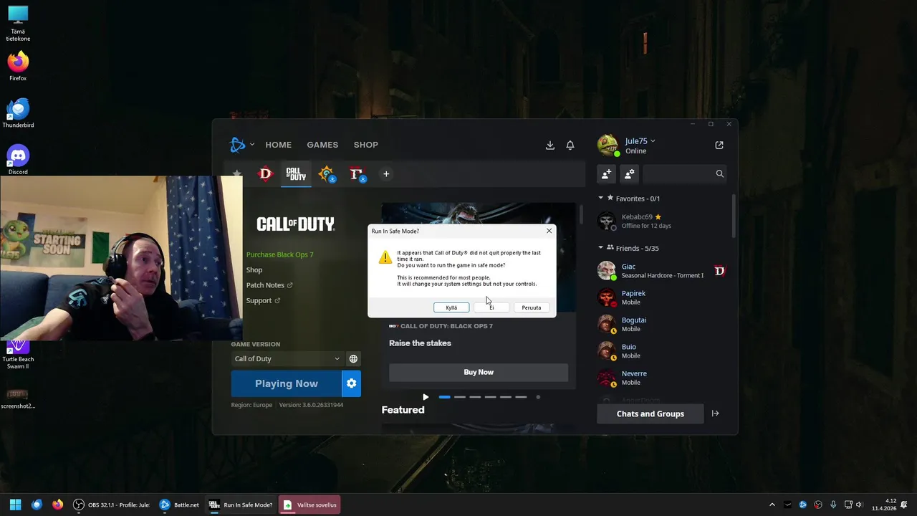The width and height of the screenshot is (917, 516).
Task: Open the downloads icon in Battle.net header
Action: (550, 145)
